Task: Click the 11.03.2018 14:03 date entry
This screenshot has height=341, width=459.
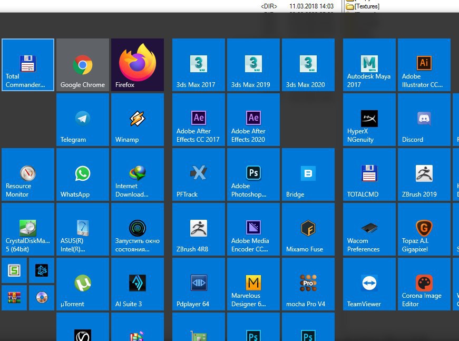Action: pyautogui.click(x=311, y=6)
